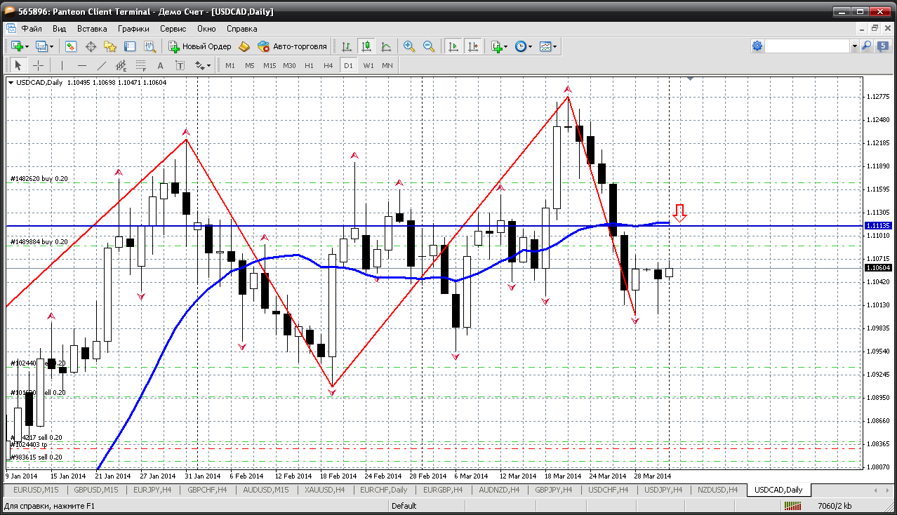Toggle chart Auto Scroll

453,46
